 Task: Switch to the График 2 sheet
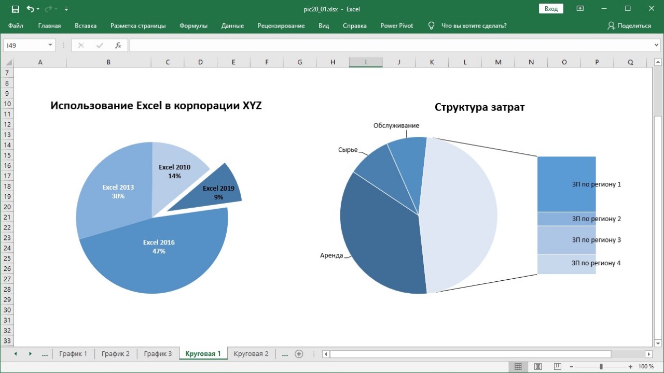116,354
